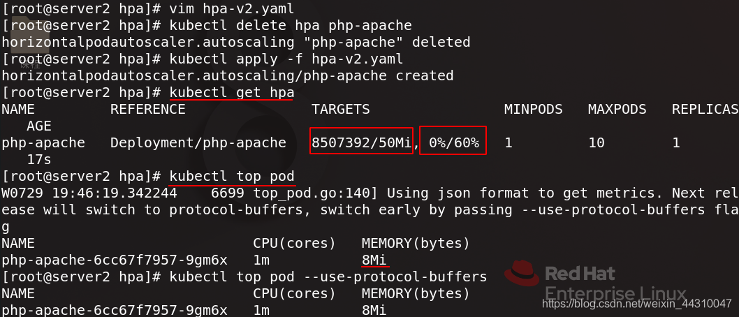Click 'kubectl top pod --use-protocol-buffers' command
739x317 pixels.
(x=328, y=277)
